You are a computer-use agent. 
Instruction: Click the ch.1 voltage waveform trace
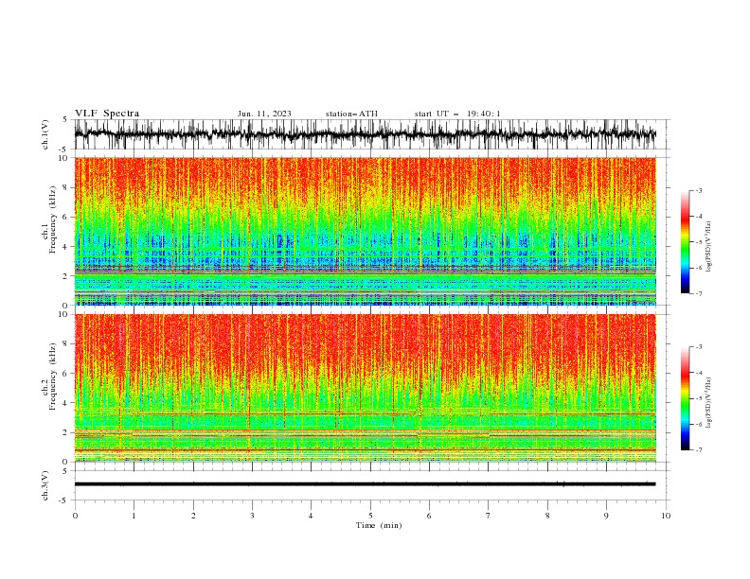366,134
